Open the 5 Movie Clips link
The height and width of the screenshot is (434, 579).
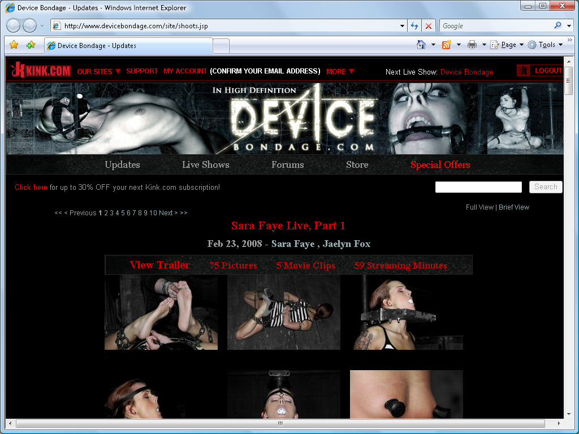(306, 266)
